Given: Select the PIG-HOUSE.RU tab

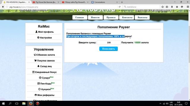Looking at the screenshot, I should (x=17, y=2).
